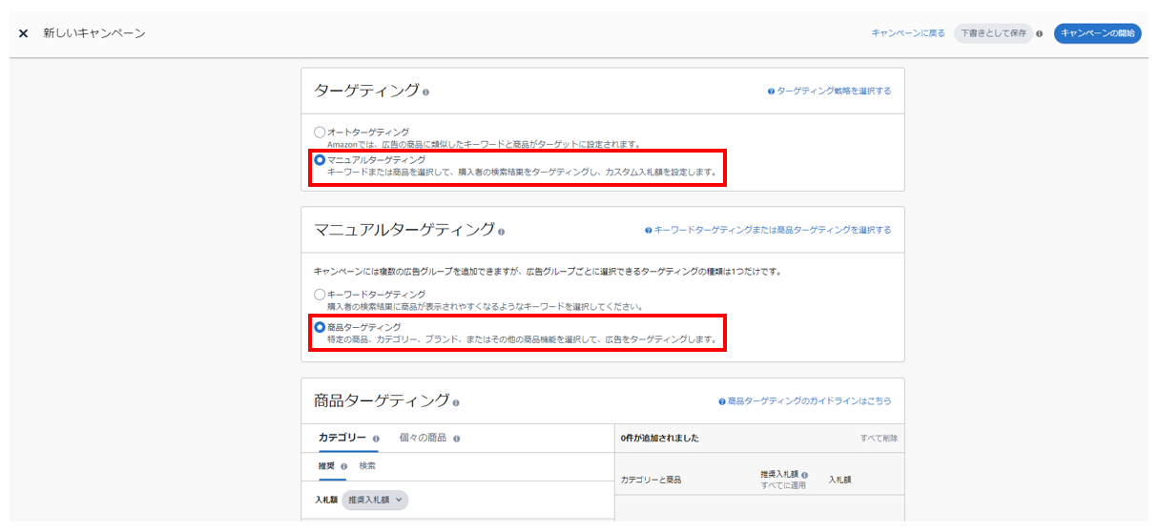The image size is (1160, 532).
Task: Select キーワードターゲティング radio button
Action: [x=320, y=295]
